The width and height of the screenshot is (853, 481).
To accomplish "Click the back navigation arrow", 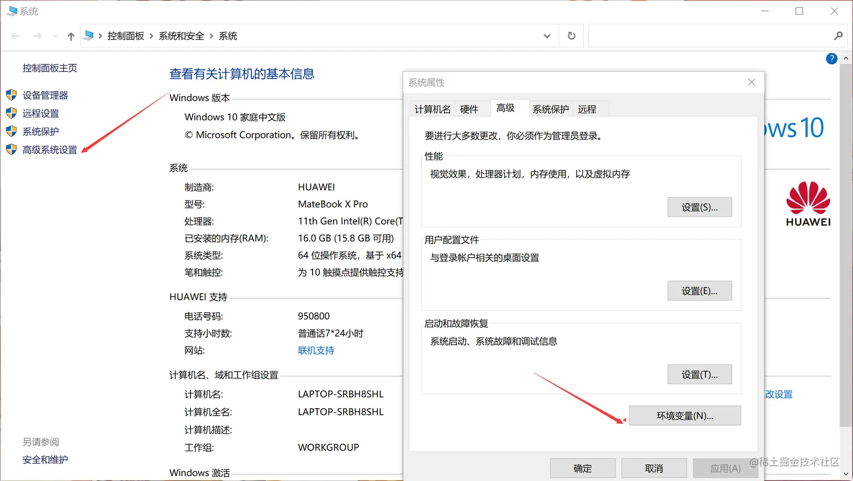I will point(16,36).
